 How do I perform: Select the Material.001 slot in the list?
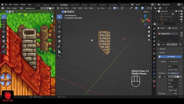[168, 34]
